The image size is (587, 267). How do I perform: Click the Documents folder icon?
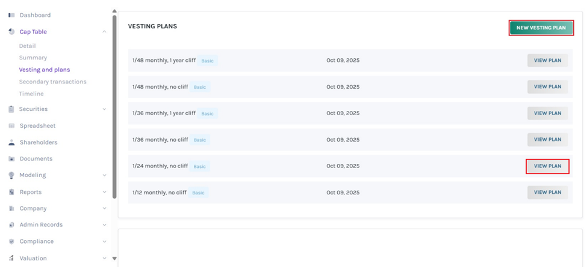coord(11,159)
